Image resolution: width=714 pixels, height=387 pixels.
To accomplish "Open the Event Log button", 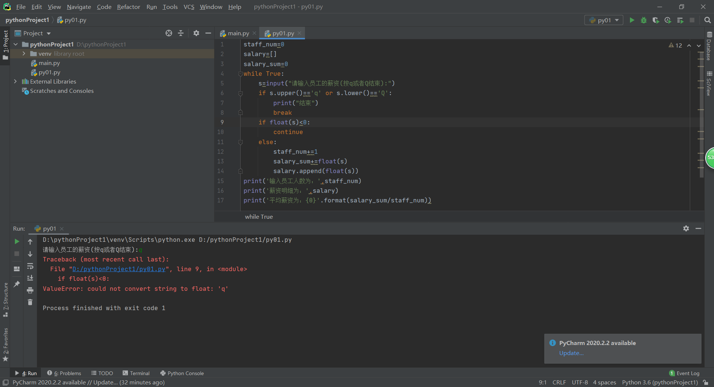I will point(684,373).
